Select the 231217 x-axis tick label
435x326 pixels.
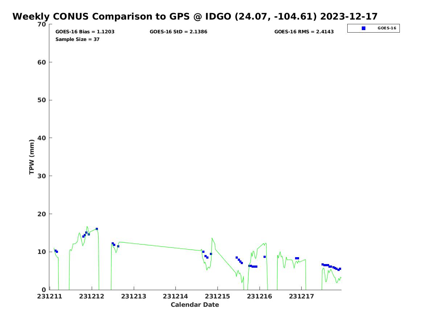301,297
